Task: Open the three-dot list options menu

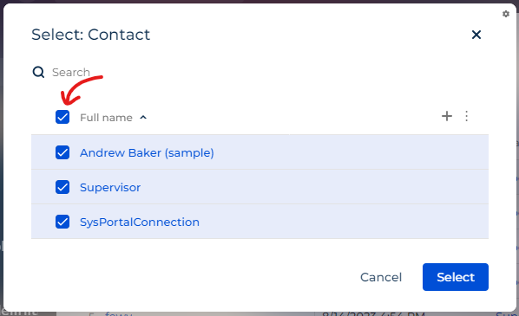Action: tap(466, 116)
